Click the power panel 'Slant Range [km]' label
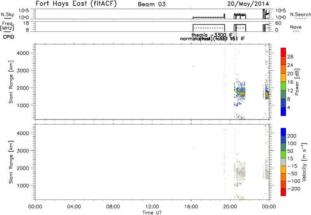This screenshot has width=311, height=215. [x=11, y=82]
